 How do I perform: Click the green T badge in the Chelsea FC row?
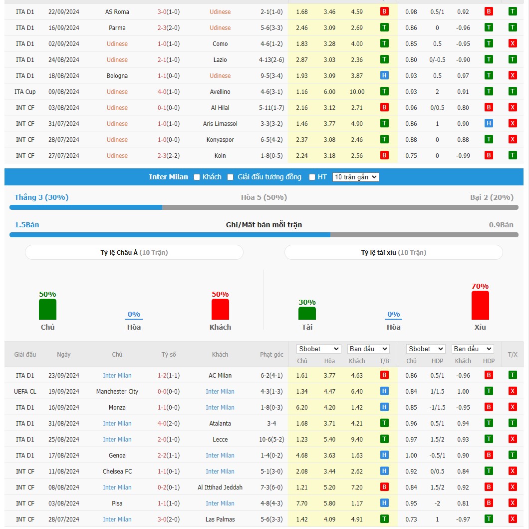pos(488,471)
